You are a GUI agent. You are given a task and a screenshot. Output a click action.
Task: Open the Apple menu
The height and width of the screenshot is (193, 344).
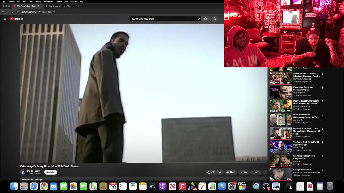[3, 2]
